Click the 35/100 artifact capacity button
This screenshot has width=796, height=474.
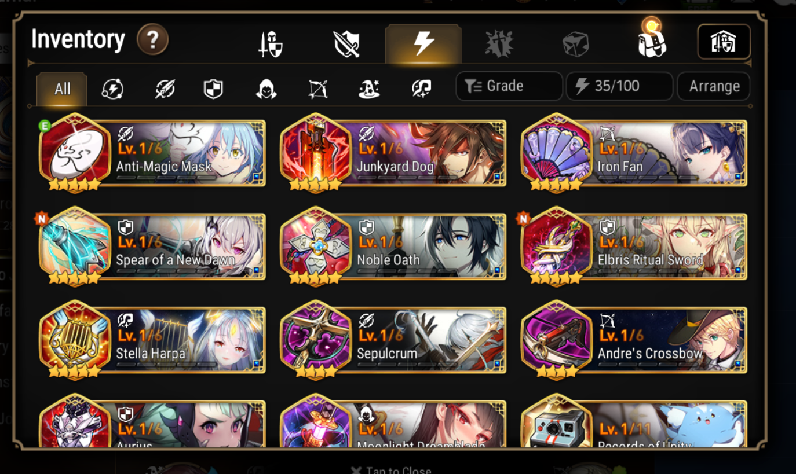[x=619, y=86]
